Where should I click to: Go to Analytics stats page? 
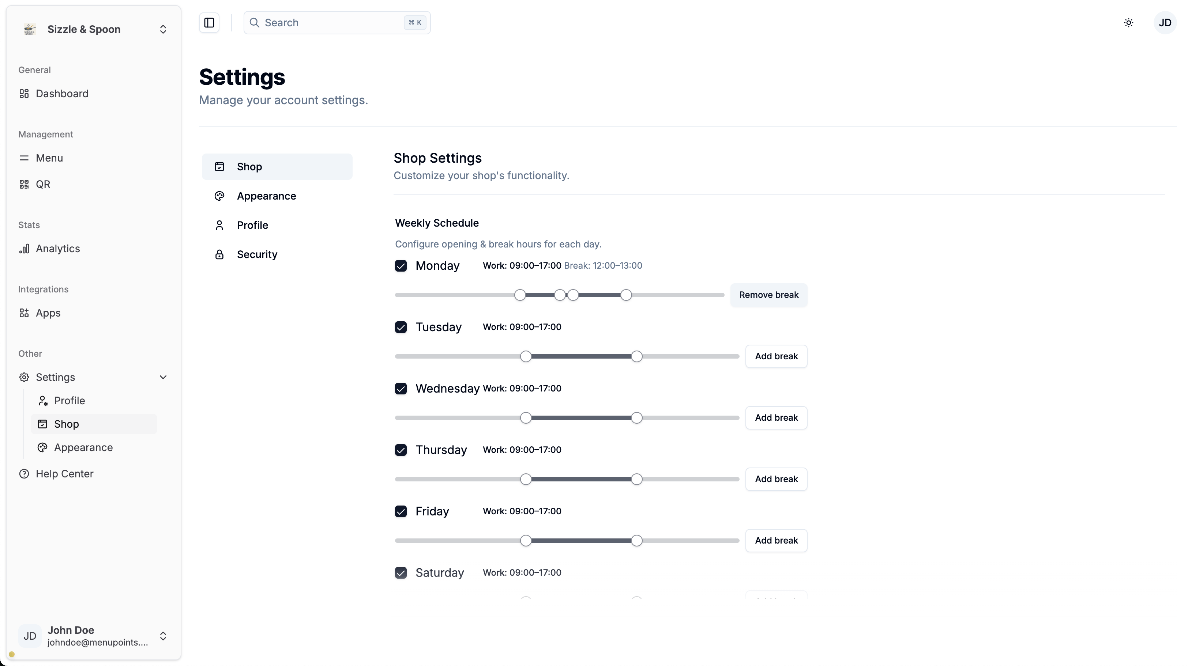pyautogui.click(x=58, y=249)
